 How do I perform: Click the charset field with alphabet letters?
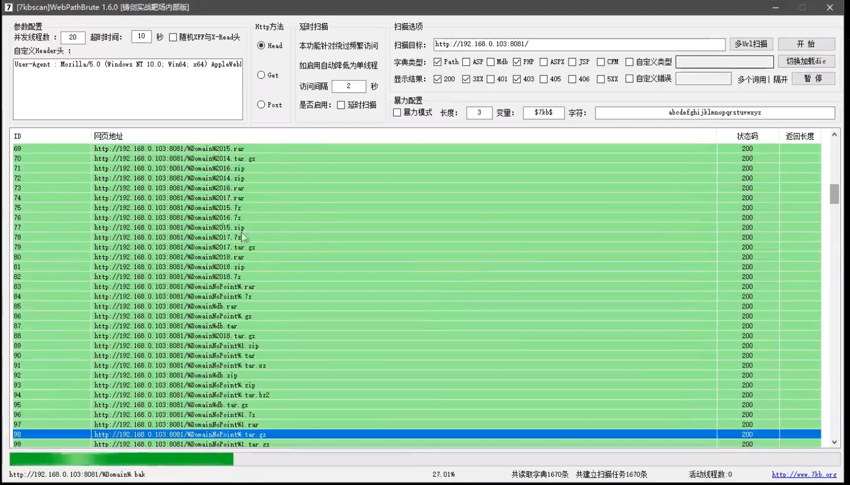pos(715,113)
